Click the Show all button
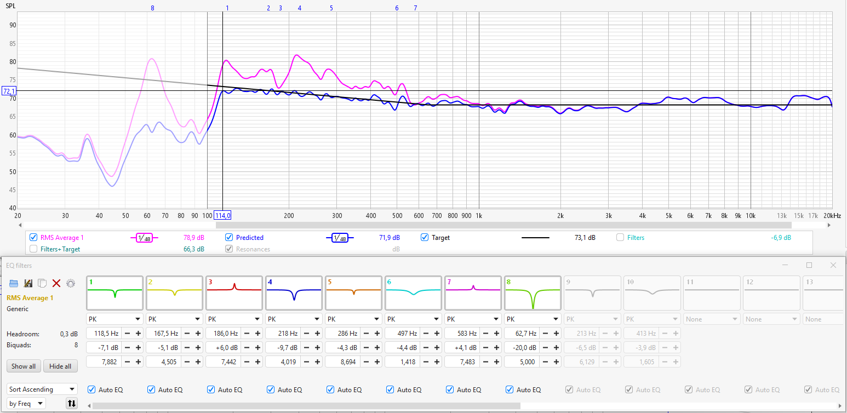 click(24, 366)
